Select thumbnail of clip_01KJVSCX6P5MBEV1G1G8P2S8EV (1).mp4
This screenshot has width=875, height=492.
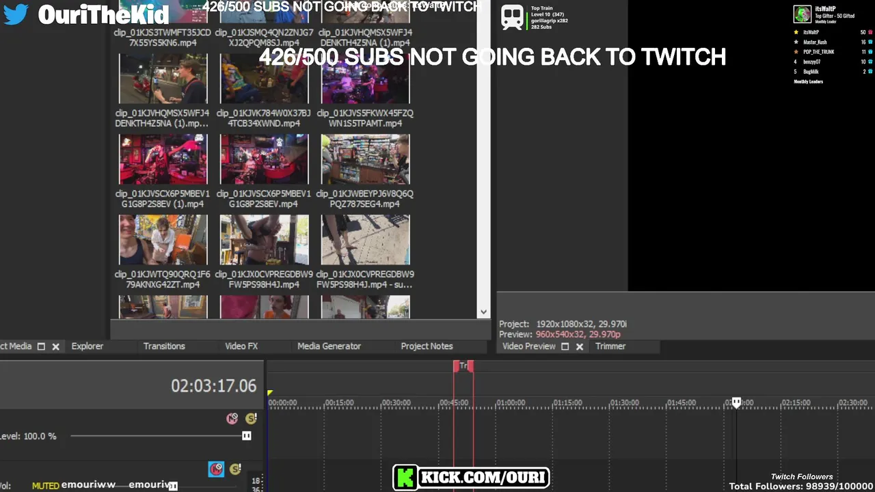[x=163, y=159]
